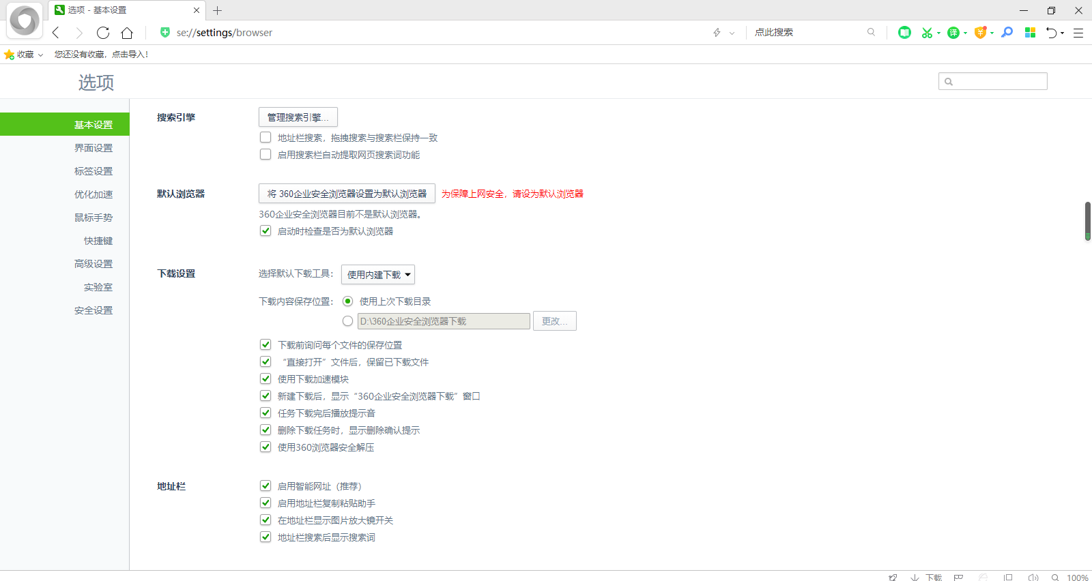Click the 更改... download path button
The height and width of the screenshot is (581, 1092).
click(x=555, y=321)
